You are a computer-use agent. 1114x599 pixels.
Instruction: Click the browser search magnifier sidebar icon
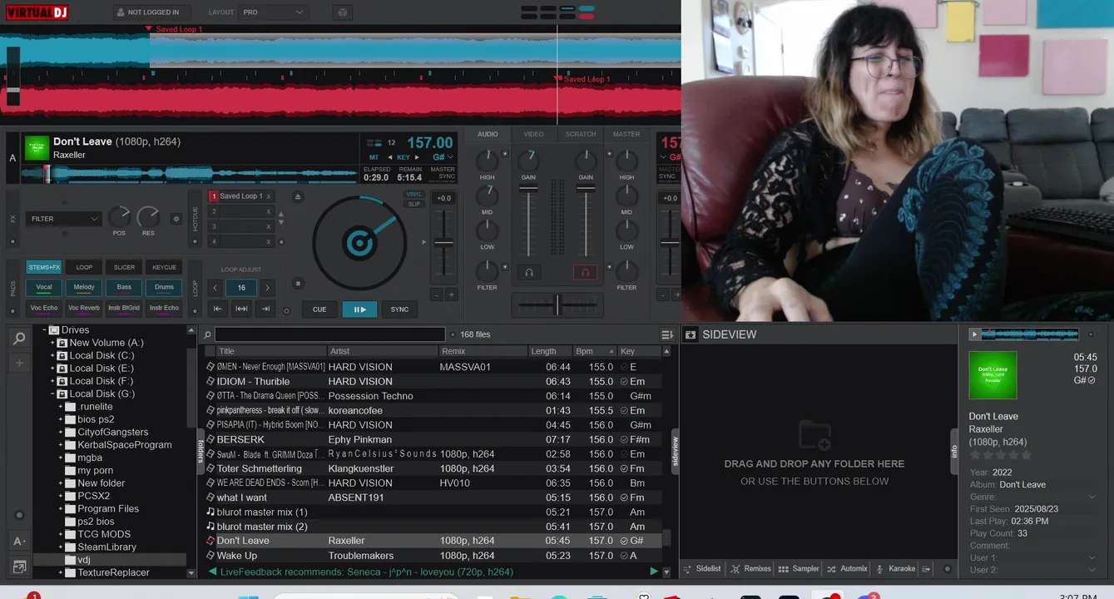point(19,338)
